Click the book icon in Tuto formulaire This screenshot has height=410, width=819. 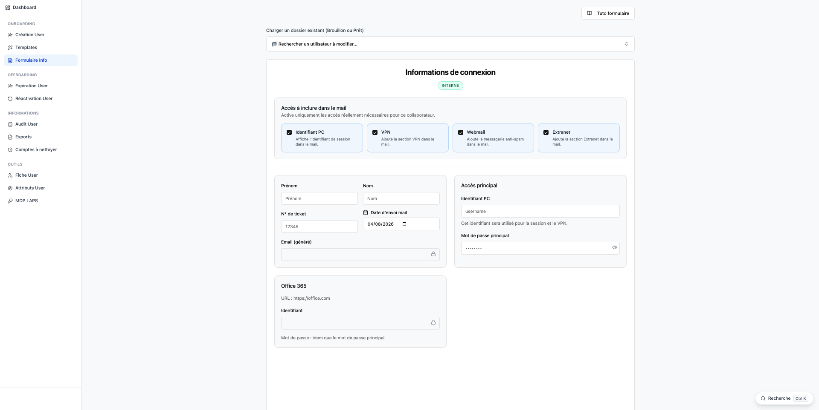[590, 13]
